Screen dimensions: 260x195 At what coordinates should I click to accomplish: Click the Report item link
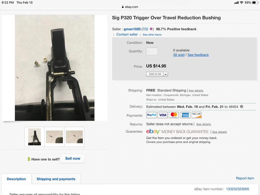point(245,178)
